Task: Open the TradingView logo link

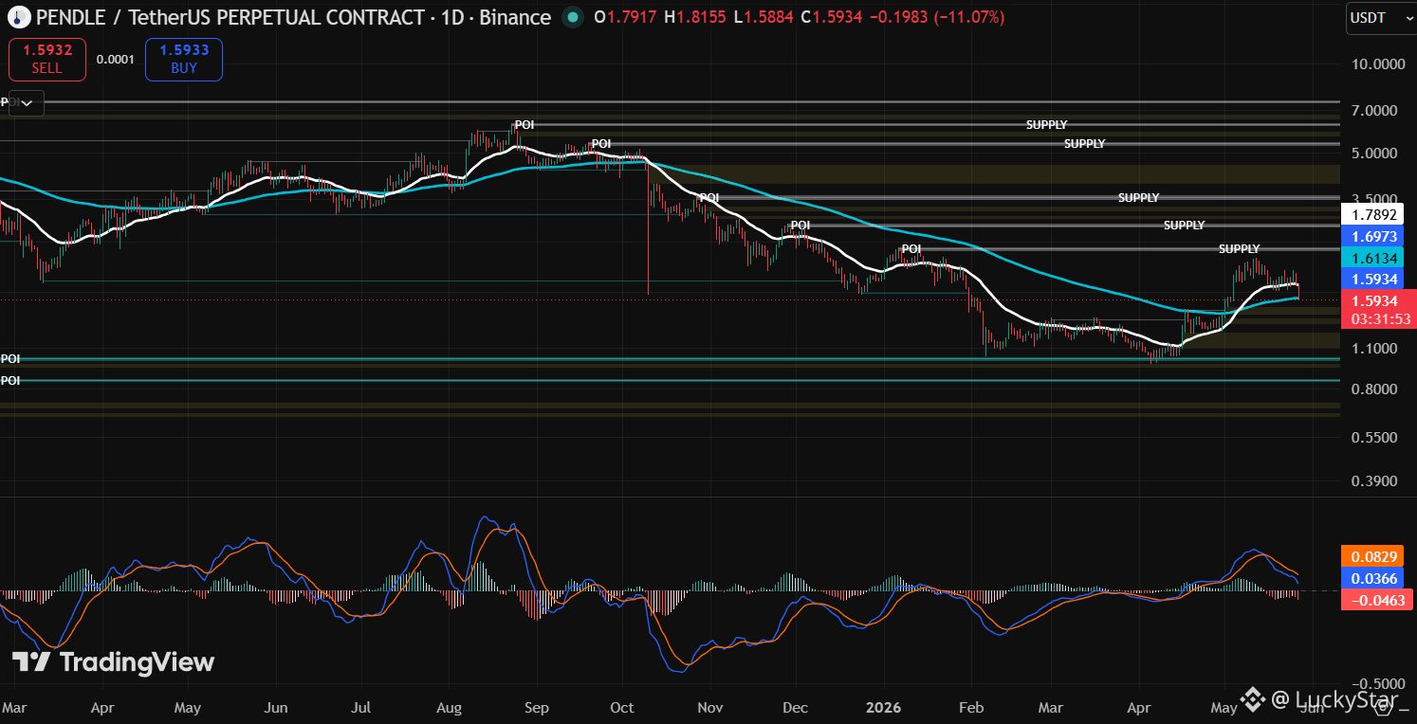Action: (x=113, y=662)
